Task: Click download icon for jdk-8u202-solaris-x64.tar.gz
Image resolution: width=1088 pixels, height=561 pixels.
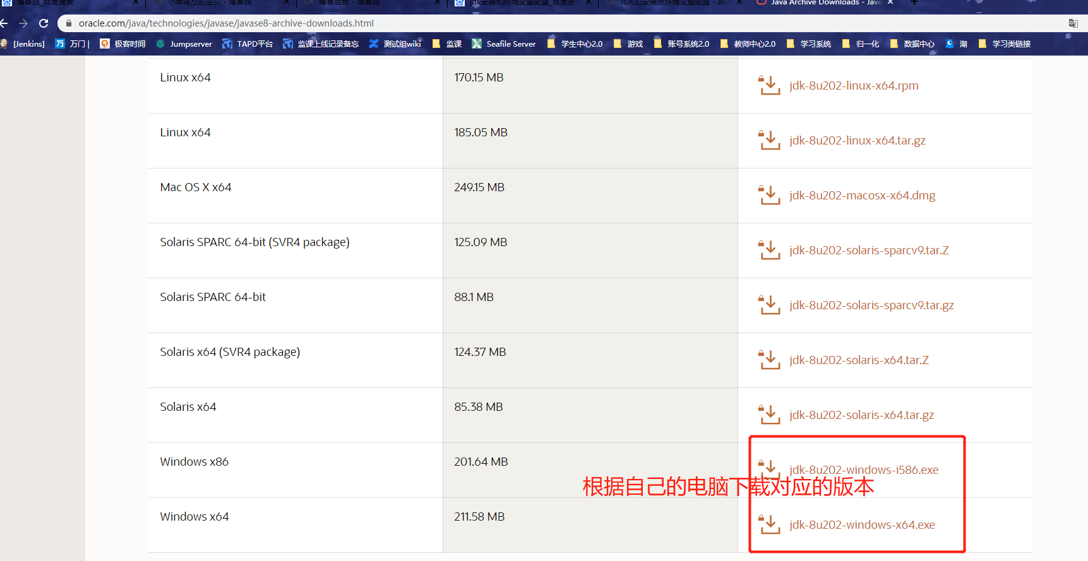Action: pyautogui.click(x=769, y=415)
